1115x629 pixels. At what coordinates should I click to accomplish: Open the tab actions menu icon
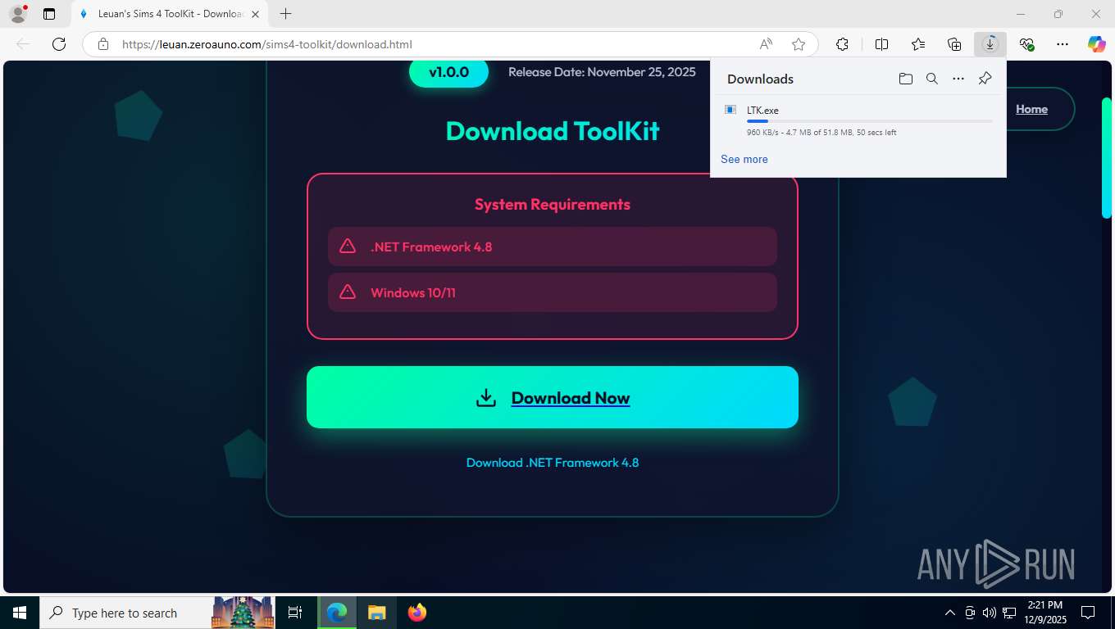(x=49, y=14)
